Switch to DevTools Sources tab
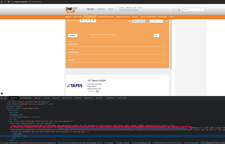Image resolution: width=225 pixels, height=144 pixels. (x=37, y=98)
